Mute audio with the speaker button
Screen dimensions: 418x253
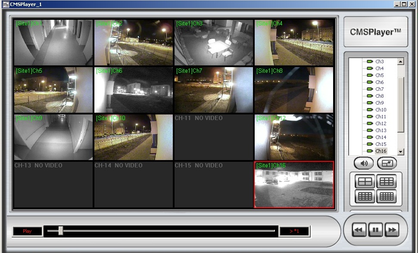364,164
